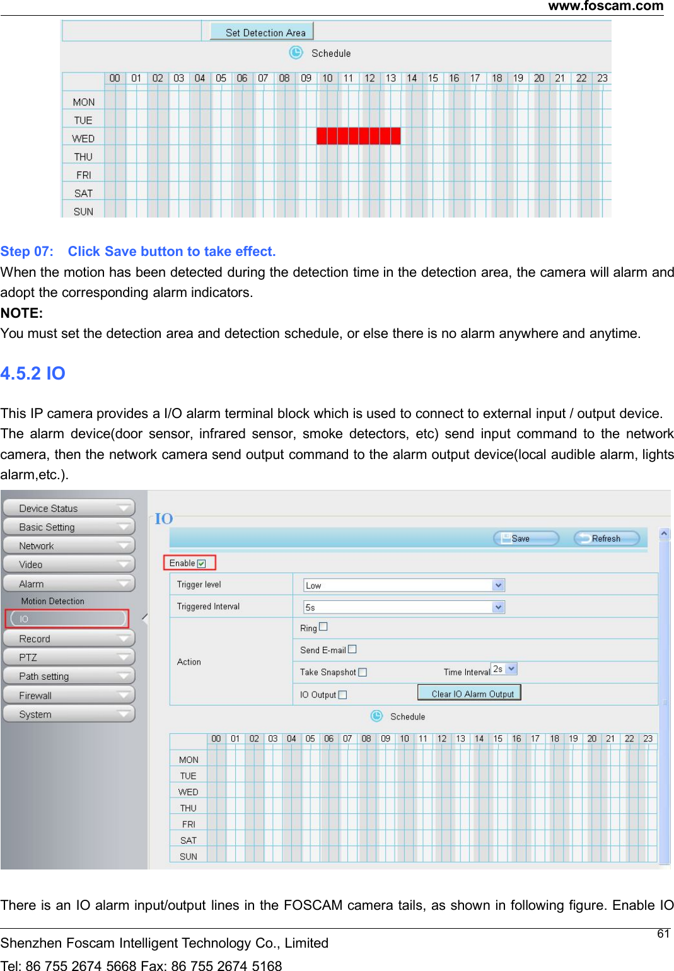Expand the Firewall menu
This screenshot has height=971, width=674.
point(69,695)
